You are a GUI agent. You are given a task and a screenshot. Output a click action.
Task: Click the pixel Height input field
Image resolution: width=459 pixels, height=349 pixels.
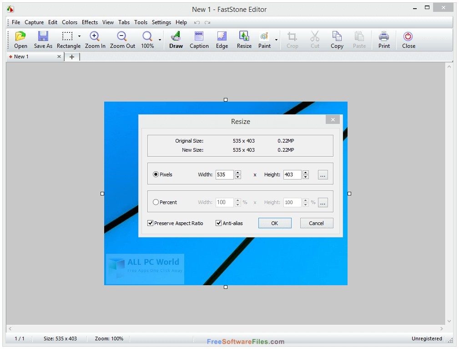pyautogui.click(x=292, y=174)
